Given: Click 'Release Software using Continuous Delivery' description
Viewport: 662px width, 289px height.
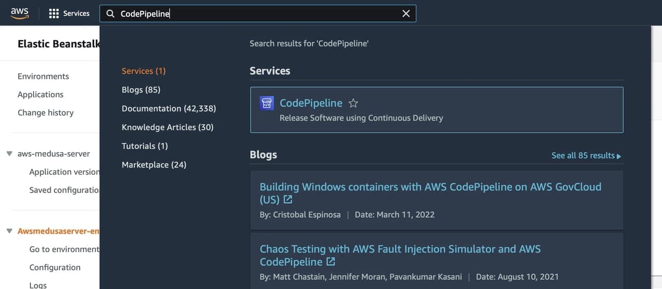Looking at the screenshot, I should click(x=361, y=118).
